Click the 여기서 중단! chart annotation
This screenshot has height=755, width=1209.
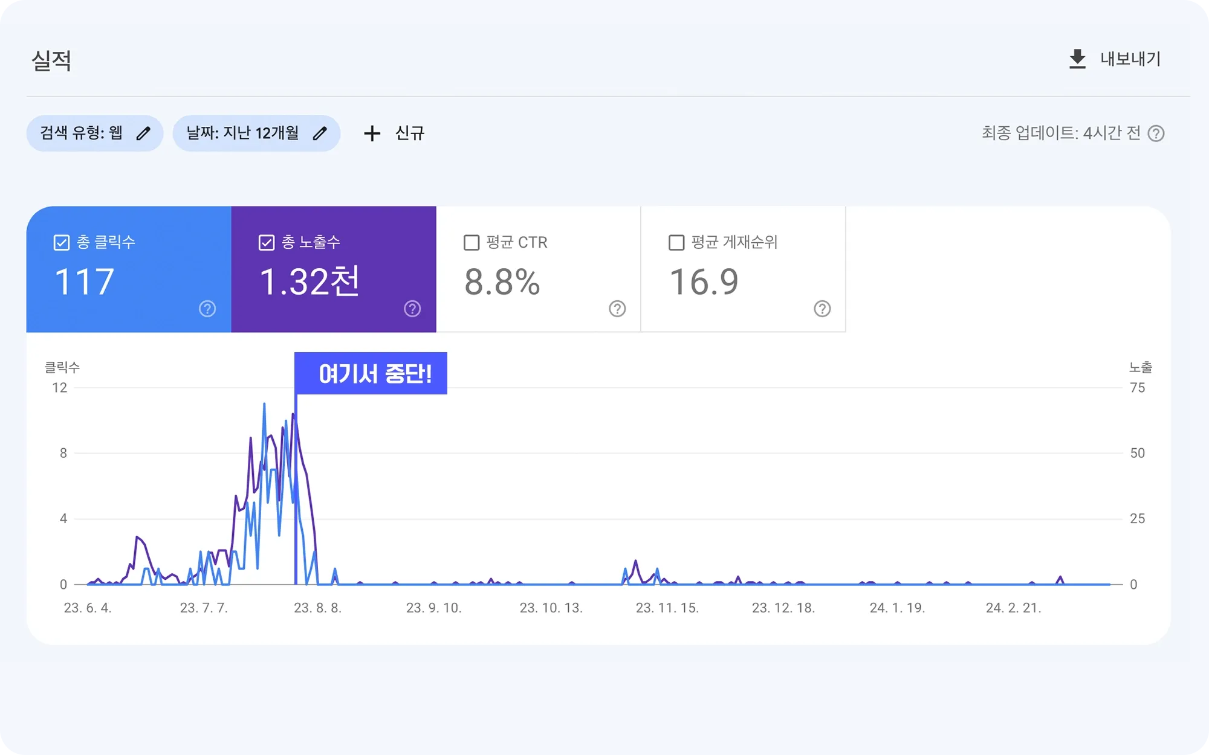coord(371,374)
